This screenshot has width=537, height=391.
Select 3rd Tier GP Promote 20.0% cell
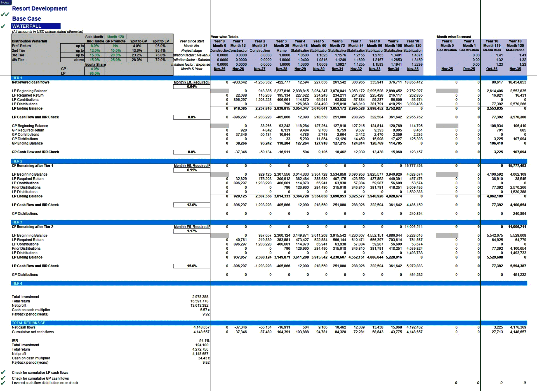pyautogui.click(x=116, y=55)
